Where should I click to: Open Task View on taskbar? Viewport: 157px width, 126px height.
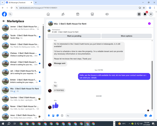(15, 123)
